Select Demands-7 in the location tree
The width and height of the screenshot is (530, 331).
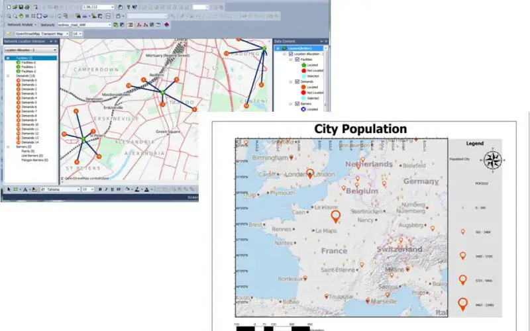[x=28, y=111]
